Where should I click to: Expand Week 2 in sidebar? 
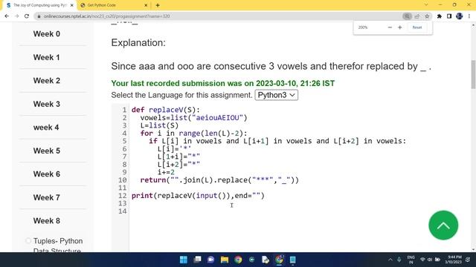[x=47, y=81]
